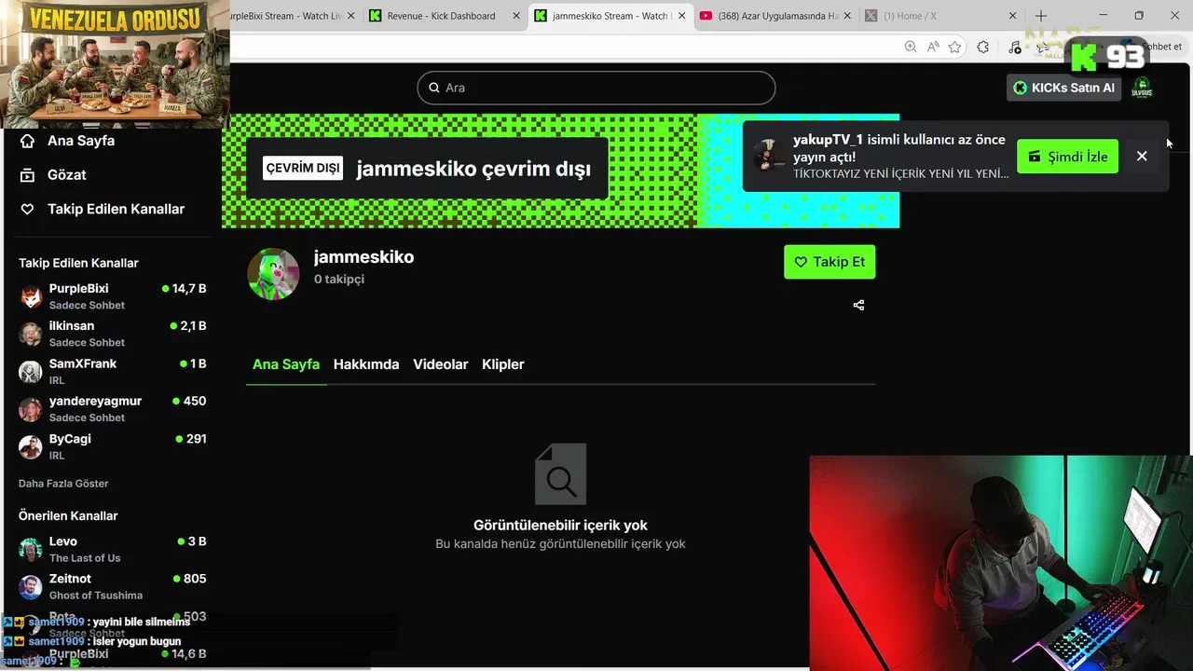Switch to the Azar Uygulamasında YouTube tab
This screenshot has width=1193, height=671.
[776, 16]
